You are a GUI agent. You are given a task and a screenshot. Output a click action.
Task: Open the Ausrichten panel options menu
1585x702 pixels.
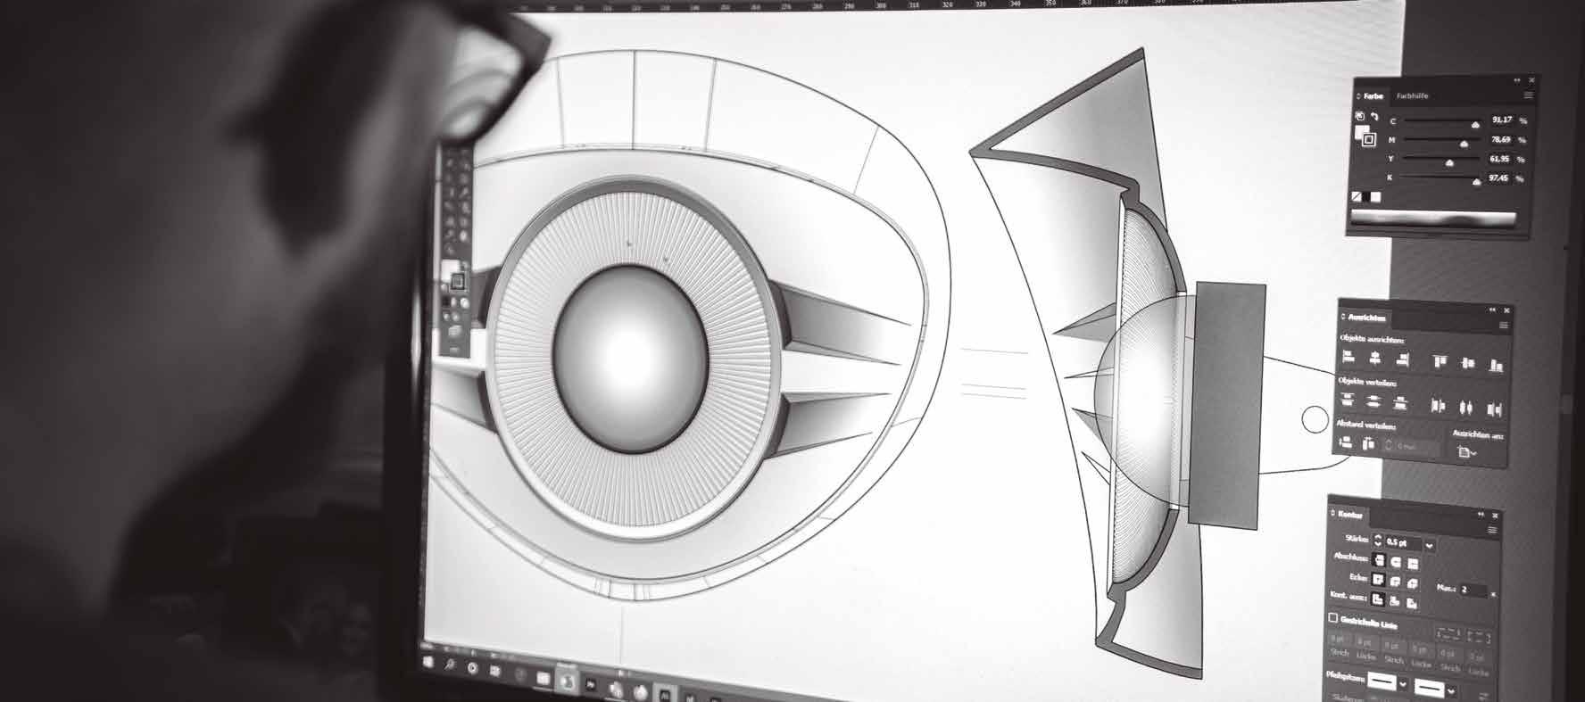[1504, 325]
